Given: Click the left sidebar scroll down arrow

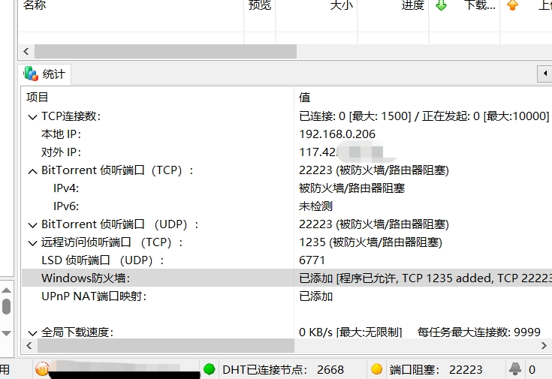Looking at the screenshot, I should (6, 333).
